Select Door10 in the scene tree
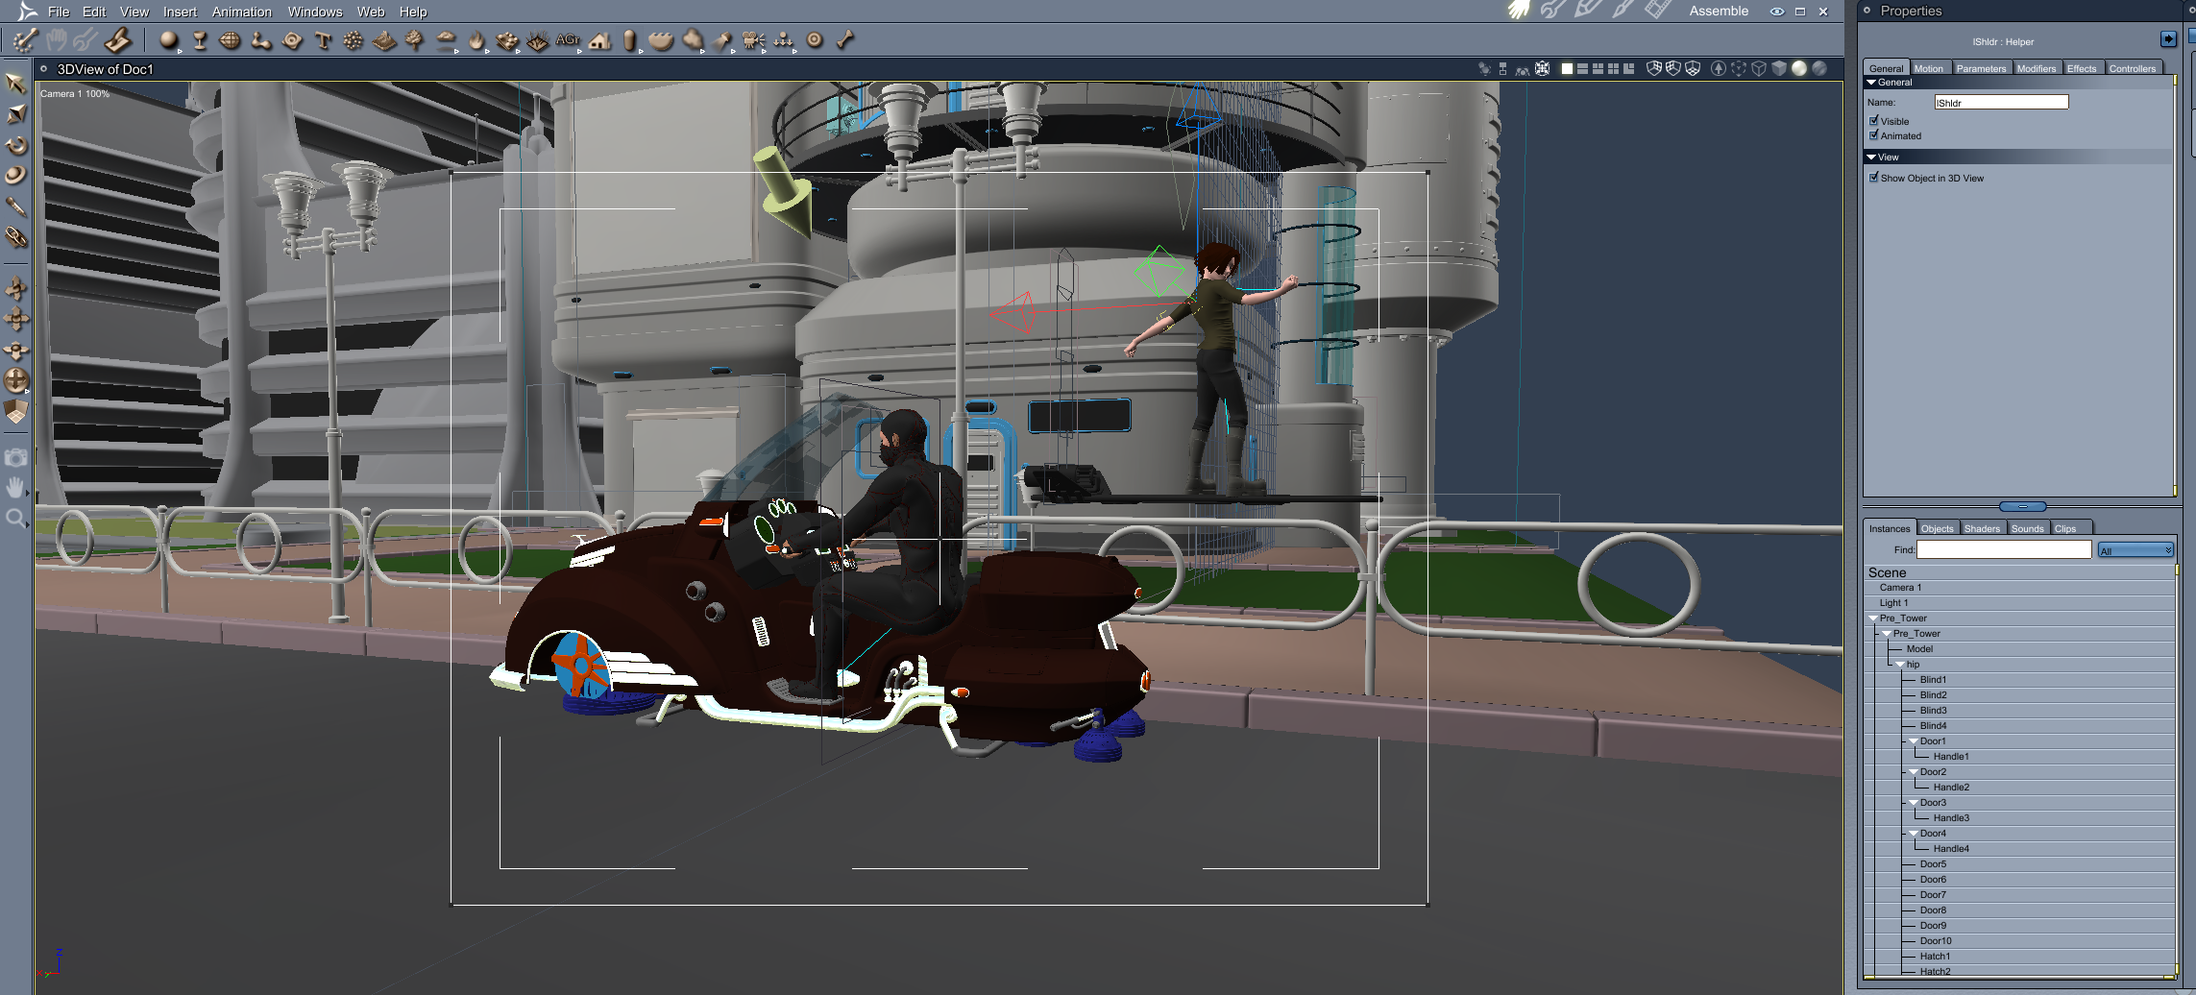The height and width of the screenshot is (995, 2196). [1936, 941]
